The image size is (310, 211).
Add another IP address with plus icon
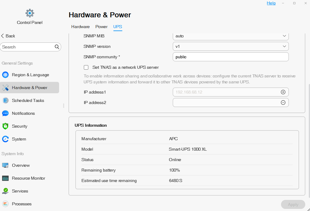point(283,92)
